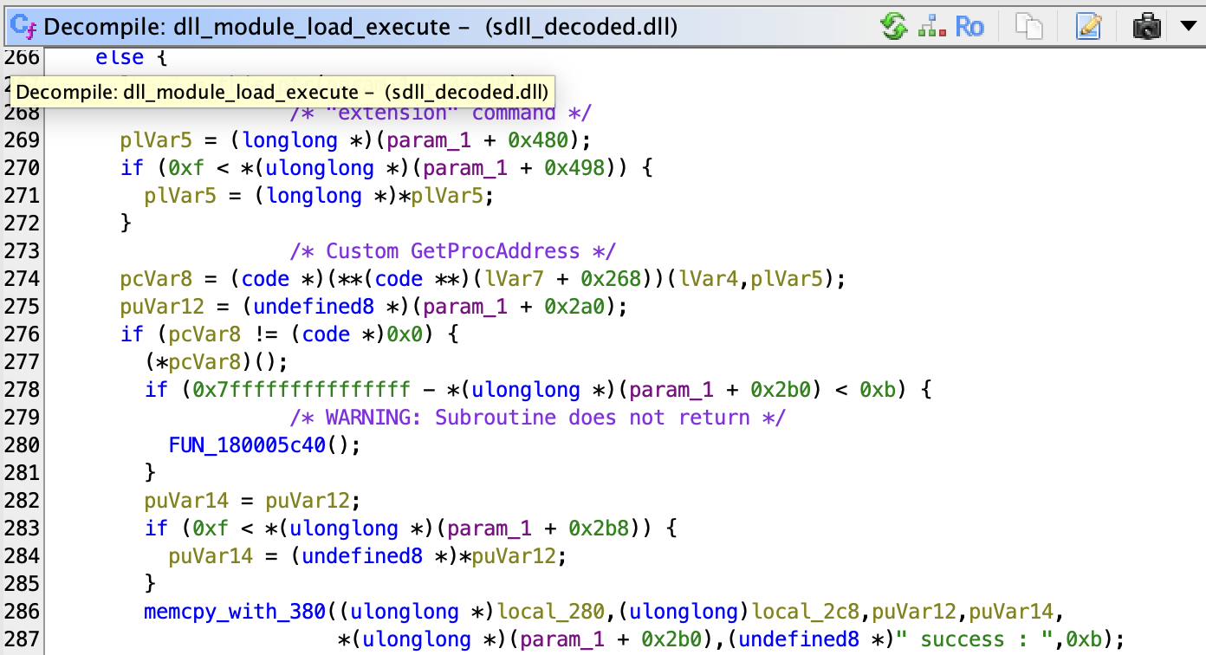1206x655 pixels.
Task: Click line number 287
Action: pyautogui.click(x=21, y=639)
